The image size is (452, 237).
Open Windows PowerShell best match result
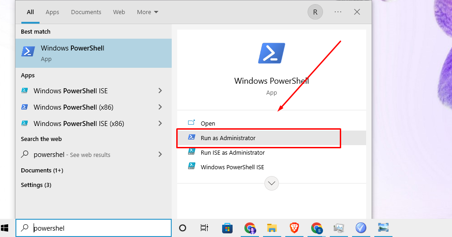point(94,53)
